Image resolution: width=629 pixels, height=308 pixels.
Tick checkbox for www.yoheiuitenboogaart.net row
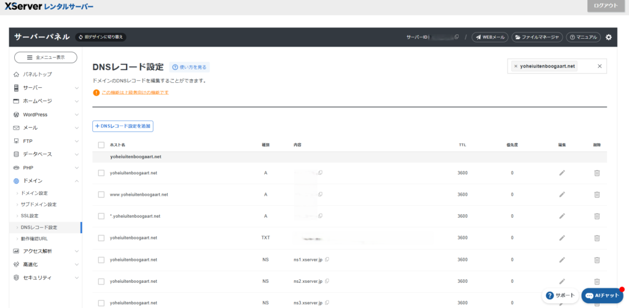101,194
